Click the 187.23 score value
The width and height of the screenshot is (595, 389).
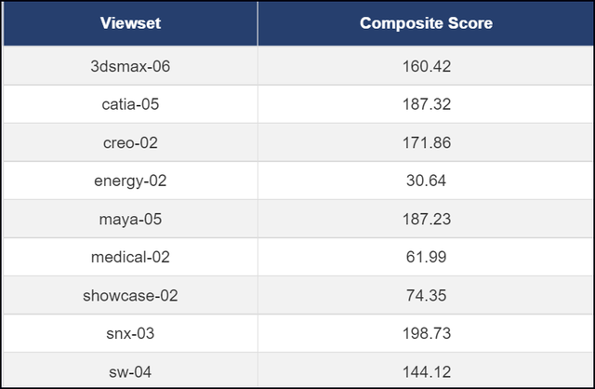(427, 220)
